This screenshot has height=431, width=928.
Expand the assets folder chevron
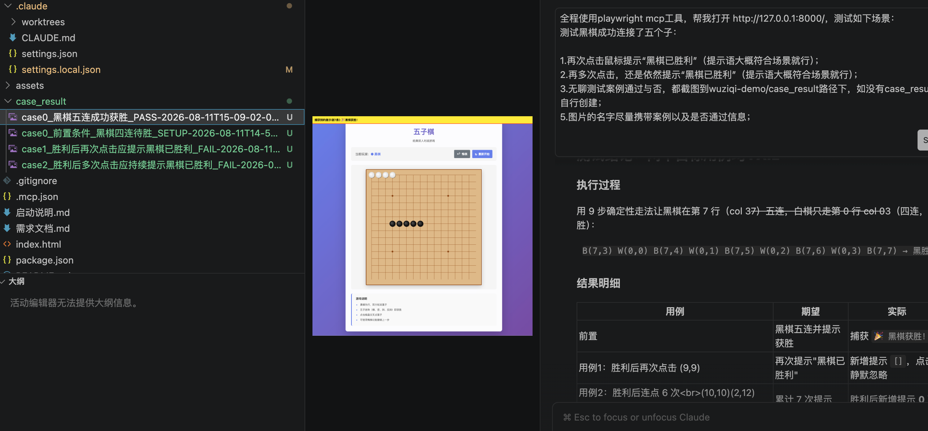pos(8,86)
